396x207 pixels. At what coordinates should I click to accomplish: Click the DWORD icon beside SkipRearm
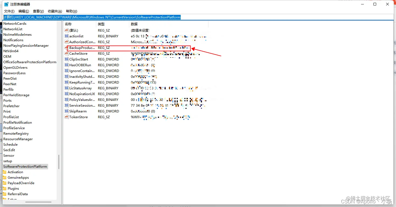click(x=66, y=111)
